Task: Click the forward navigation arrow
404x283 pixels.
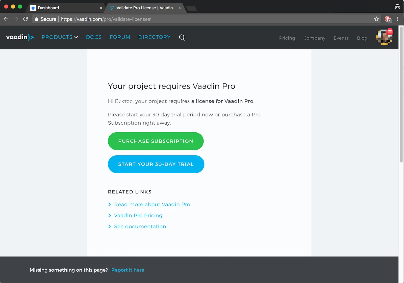Action: [x=16, y=19]
